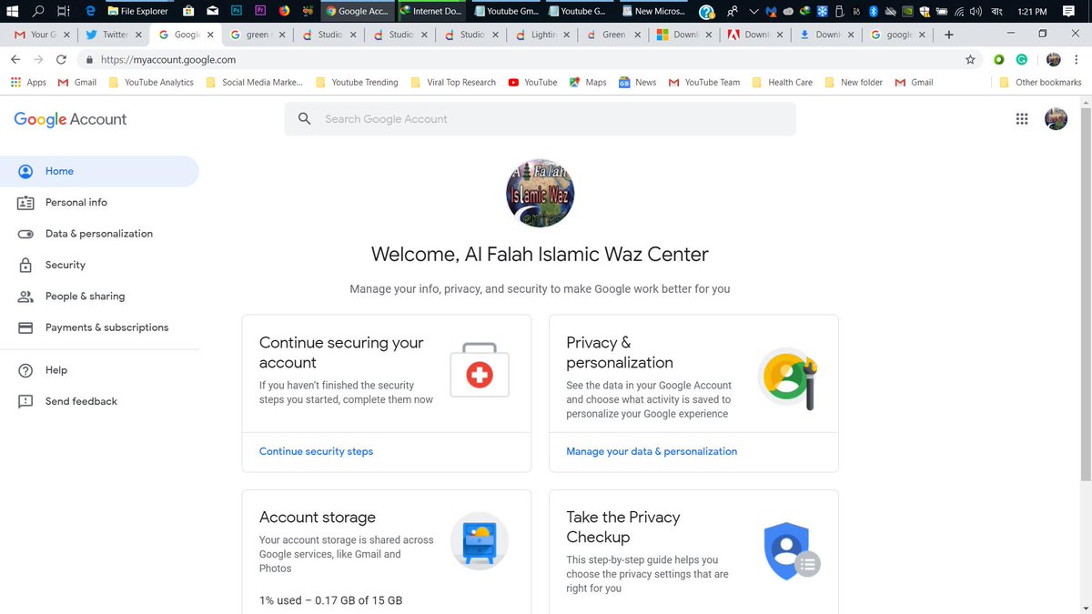Open Microsoft Edge from the taskbar
This screenshot has height=614, width=1092.
90,11
